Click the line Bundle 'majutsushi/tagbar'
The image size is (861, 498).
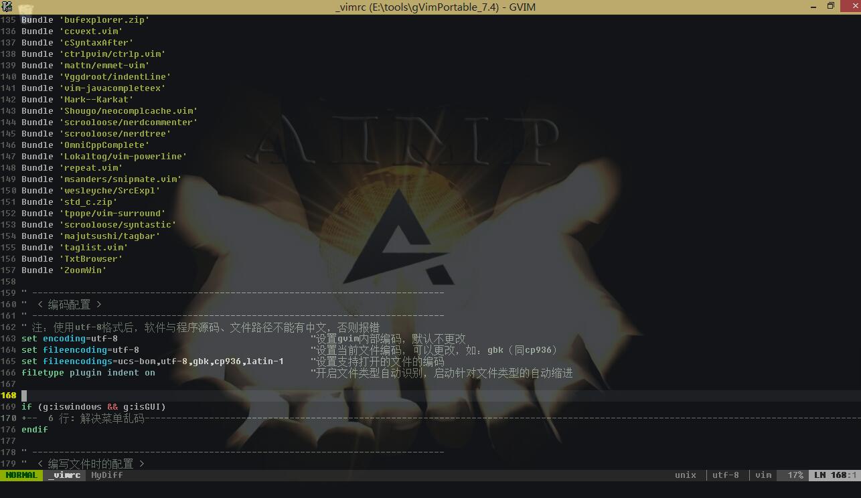[91, 236]
